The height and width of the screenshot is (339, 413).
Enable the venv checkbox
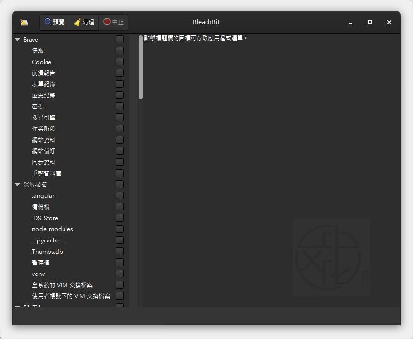tap(120, 274)
